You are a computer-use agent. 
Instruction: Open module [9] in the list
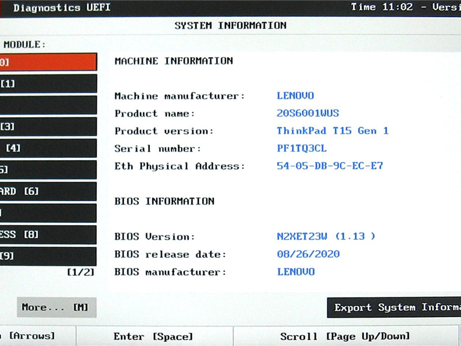(x=48, y=256)
